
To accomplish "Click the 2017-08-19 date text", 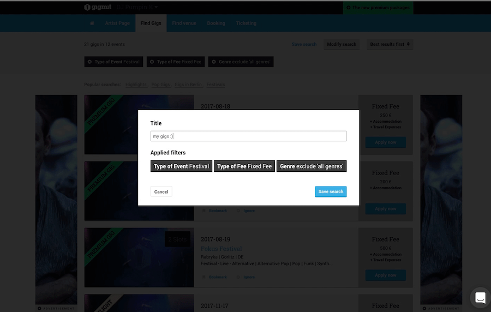I will (x=215, y=239).
